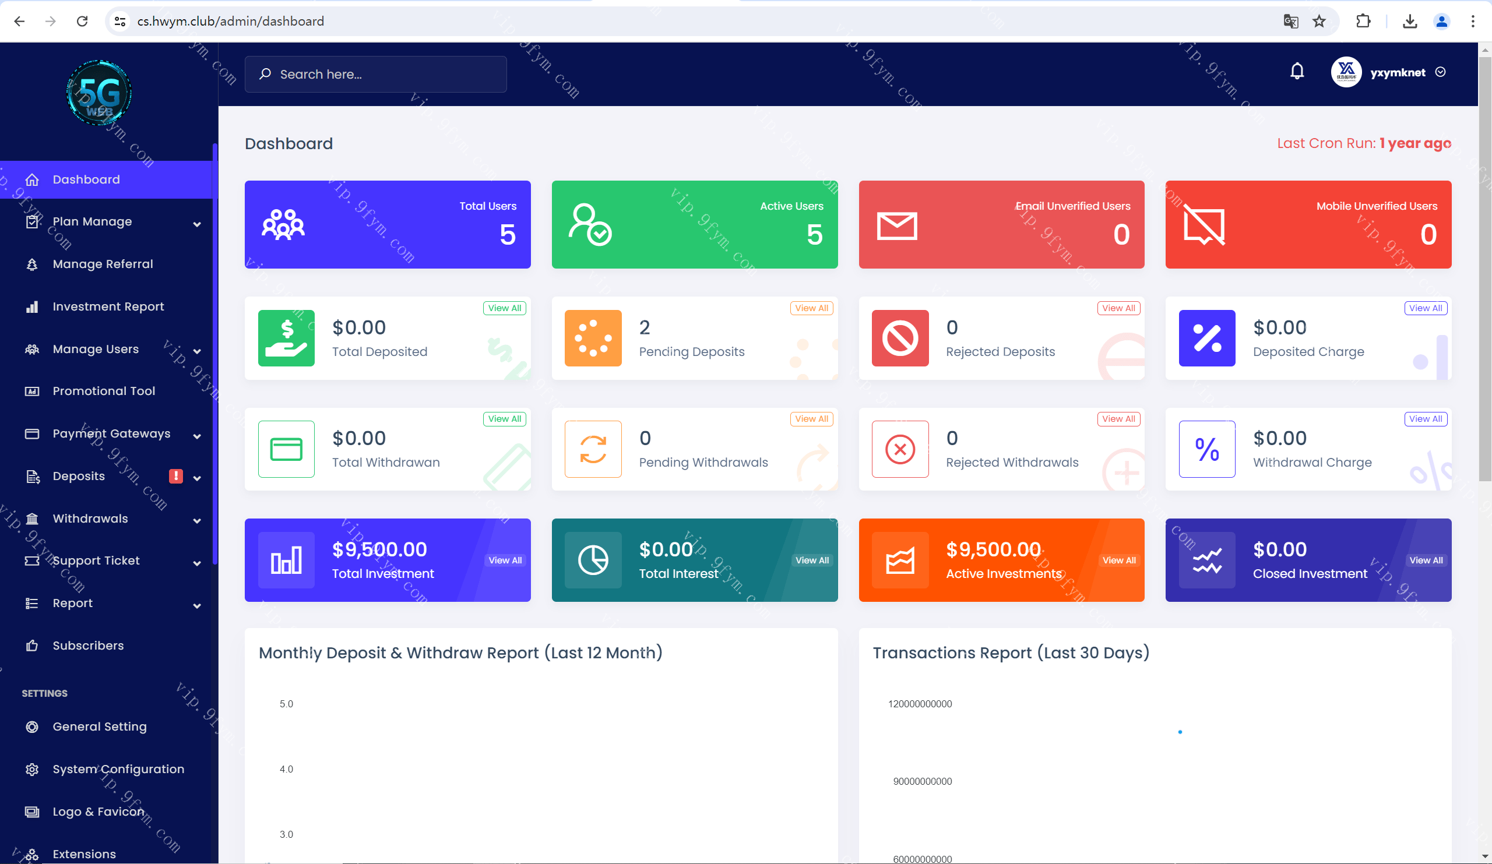Viewport: 1492px width, 864px height.
Task: Click the Pending Deposits orange spinner icon
Action: [593, 338]
